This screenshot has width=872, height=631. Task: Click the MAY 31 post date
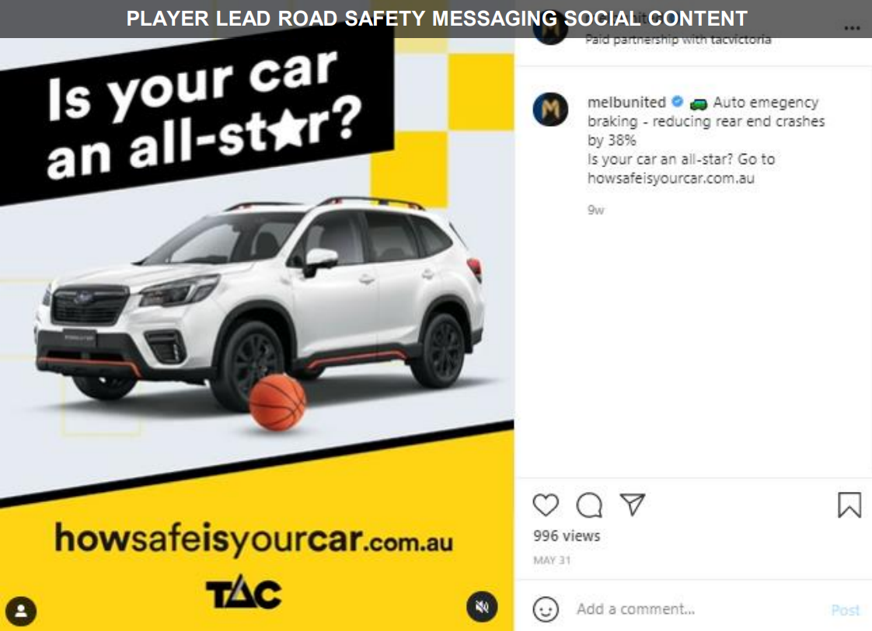(x=552, y=560)
